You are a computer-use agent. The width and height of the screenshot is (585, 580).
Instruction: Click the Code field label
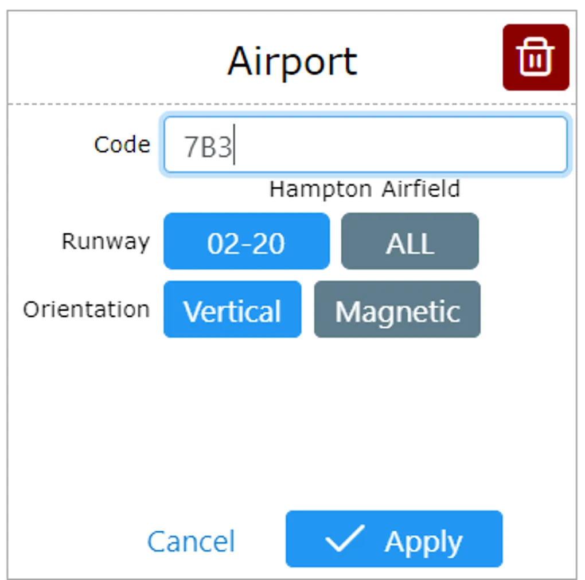122,144
